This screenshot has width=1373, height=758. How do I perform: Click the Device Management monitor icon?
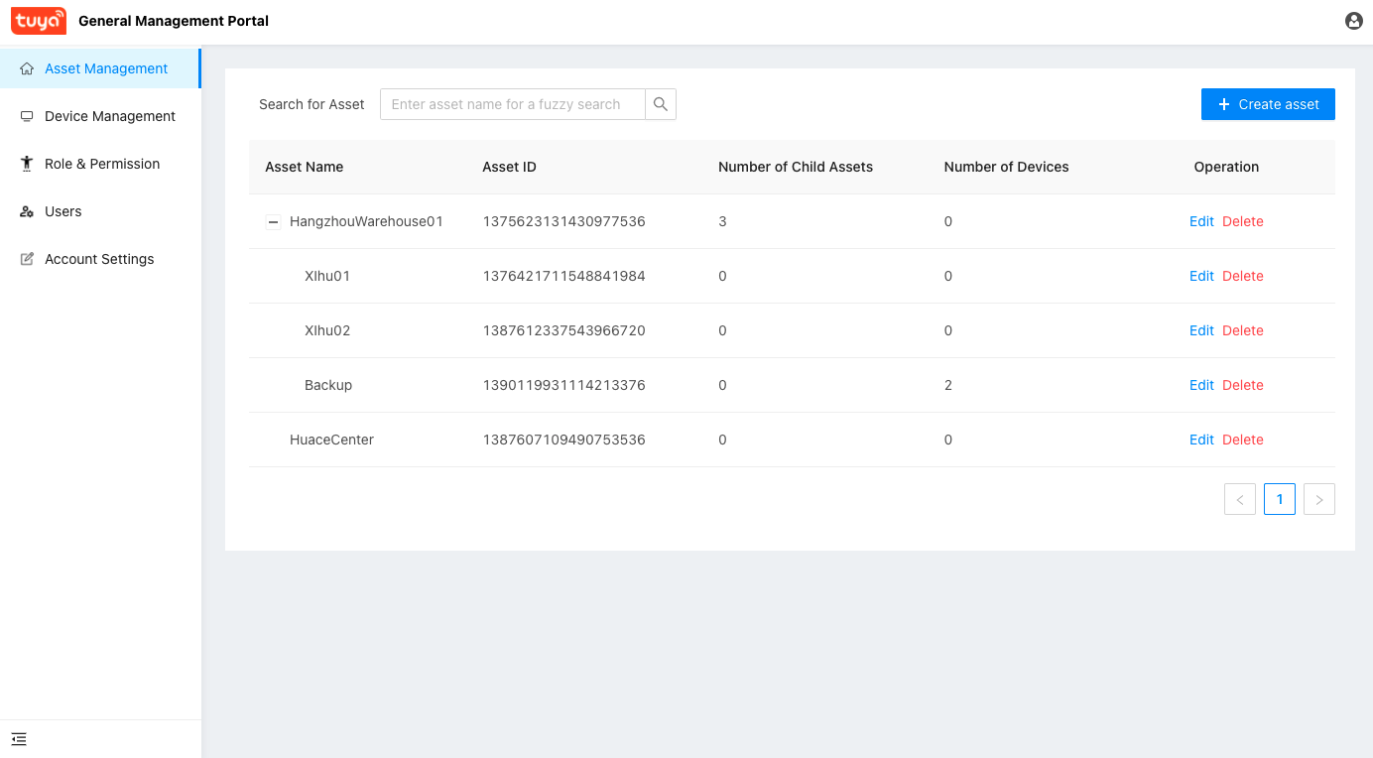click(x=27, y=116)
